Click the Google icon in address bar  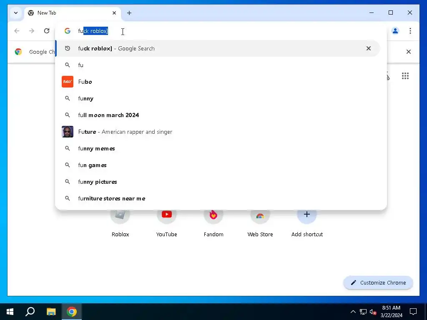click(68, 31)
